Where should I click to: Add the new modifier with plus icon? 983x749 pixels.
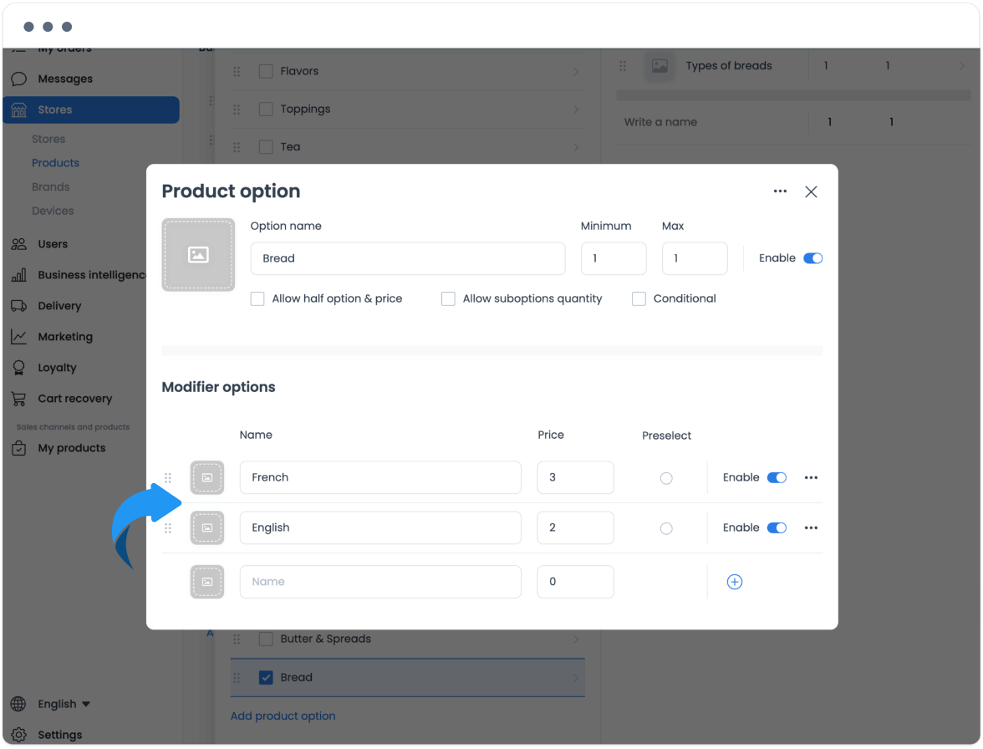(x=735, y=582)
